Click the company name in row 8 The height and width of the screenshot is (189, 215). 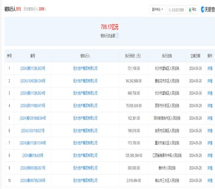[85, 155]
